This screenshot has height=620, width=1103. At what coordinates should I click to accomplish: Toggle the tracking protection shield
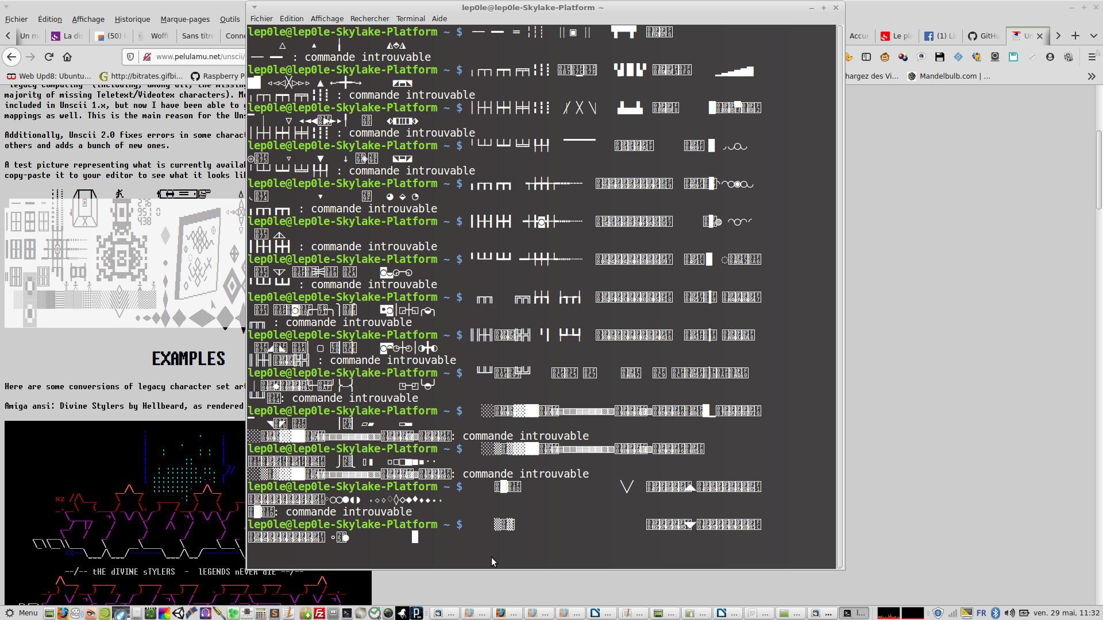130,57
